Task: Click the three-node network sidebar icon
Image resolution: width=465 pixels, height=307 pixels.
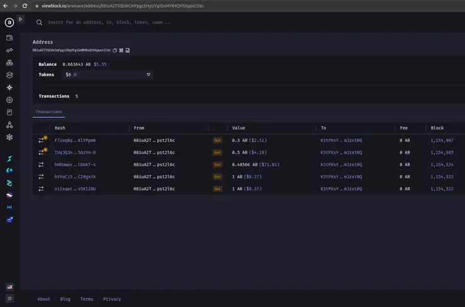Action: [9, 125]
